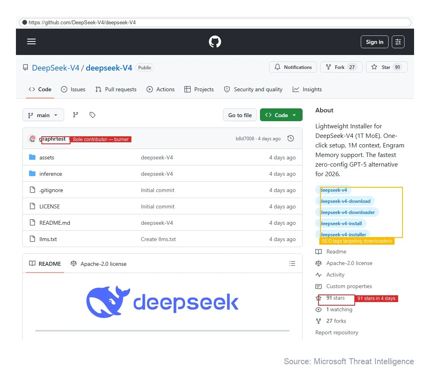
Task: Open 'deepseek-V4' commit message on assets row
Action: point(157,157)
